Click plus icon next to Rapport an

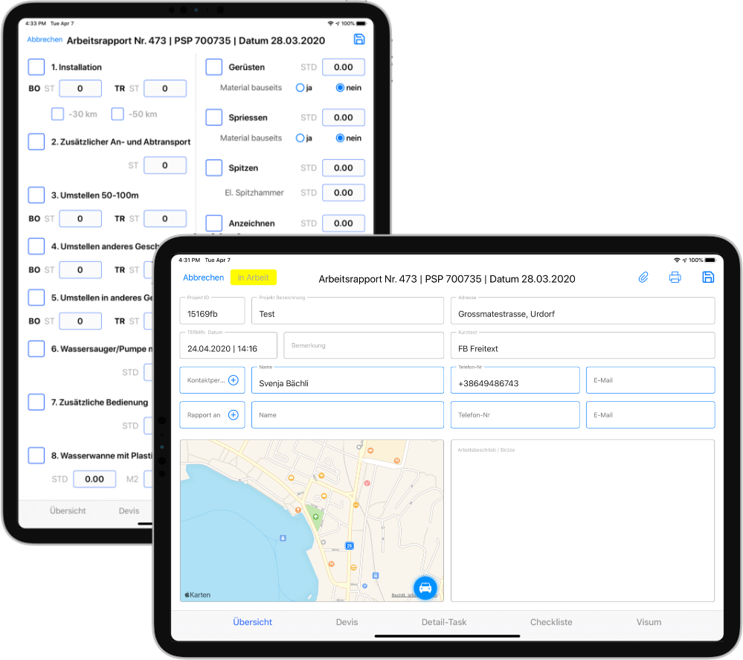233,415
